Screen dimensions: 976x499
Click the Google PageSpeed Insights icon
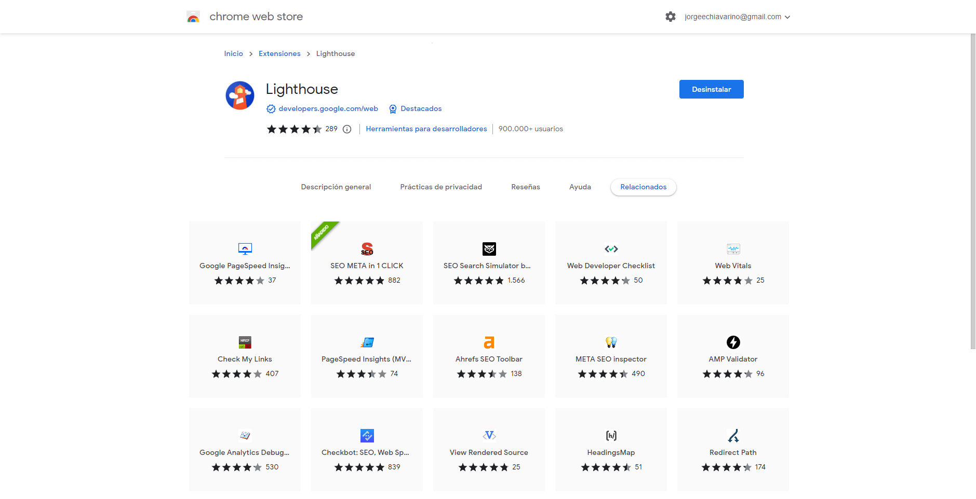point(245,249)
